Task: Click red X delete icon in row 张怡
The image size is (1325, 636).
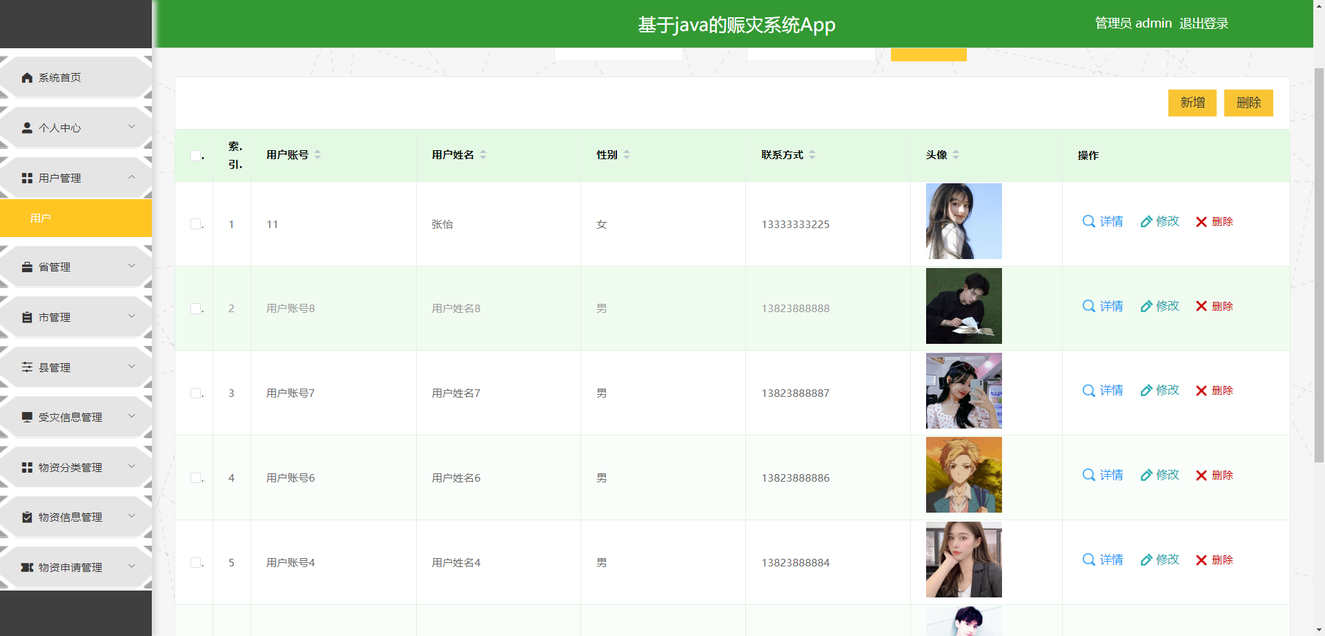Action: pos(1201,222)
